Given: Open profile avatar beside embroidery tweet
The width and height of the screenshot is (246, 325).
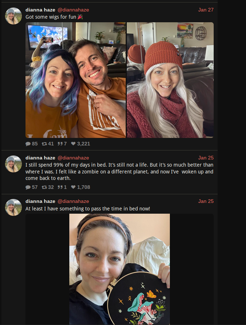Looking at the screenshot, I should click(x=14, y=208).
